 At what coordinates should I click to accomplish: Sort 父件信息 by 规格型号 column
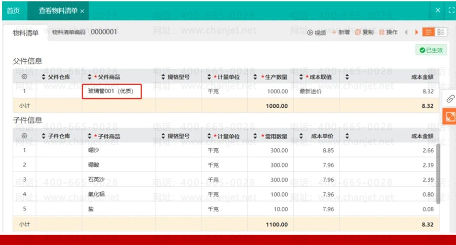(x=163, y=77)
